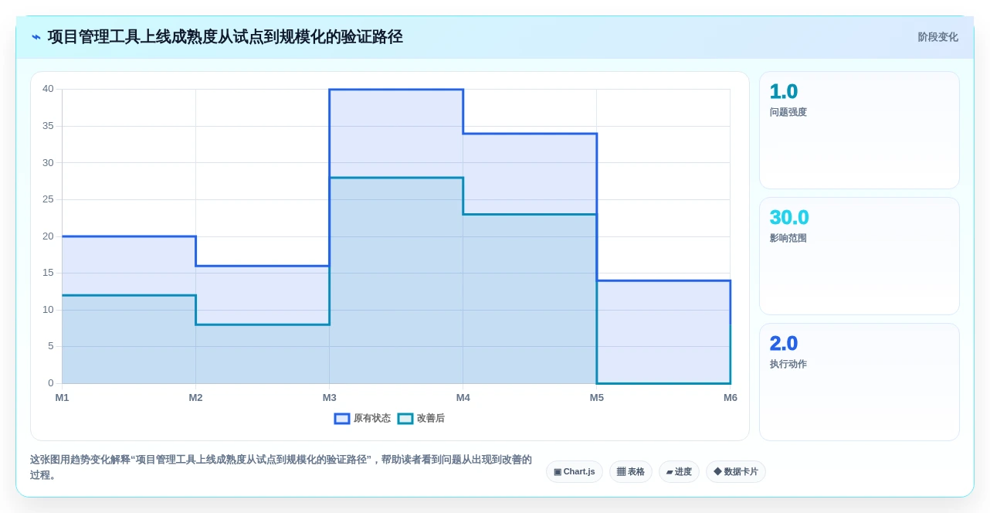
Task: Click the lightning icon beside the title
Action: pos(36,37)
